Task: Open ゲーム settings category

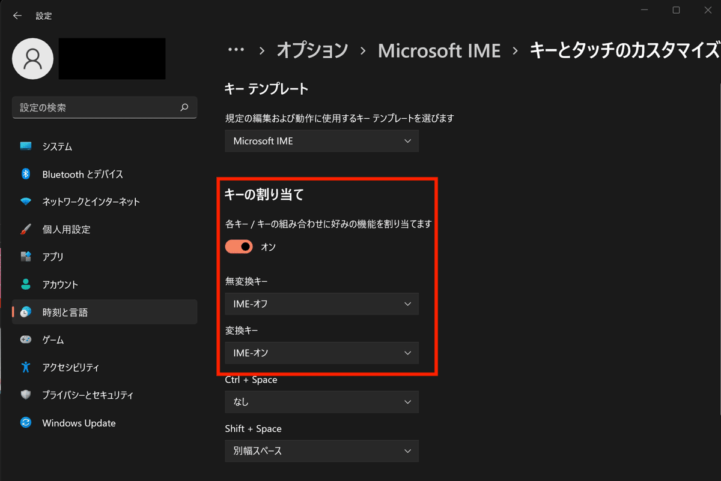Action: tap(105, 339)
